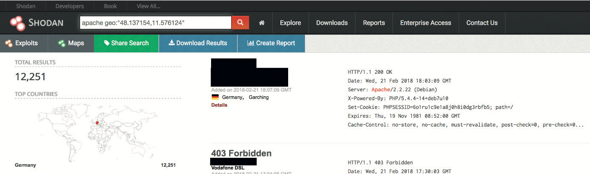Open Shodan Maps view
590x174 pixels.
tap(71, 43)
